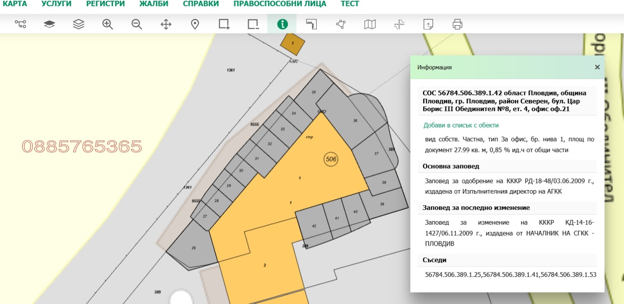Image resolution: width=624 pixels, height=304 pixels.
Task: Click the orange building square on map
Action: pyautogui.click(x=292, y=44)
